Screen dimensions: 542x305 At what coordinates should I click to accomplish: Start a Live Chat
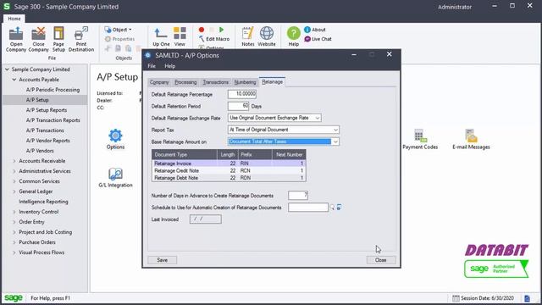318,39
